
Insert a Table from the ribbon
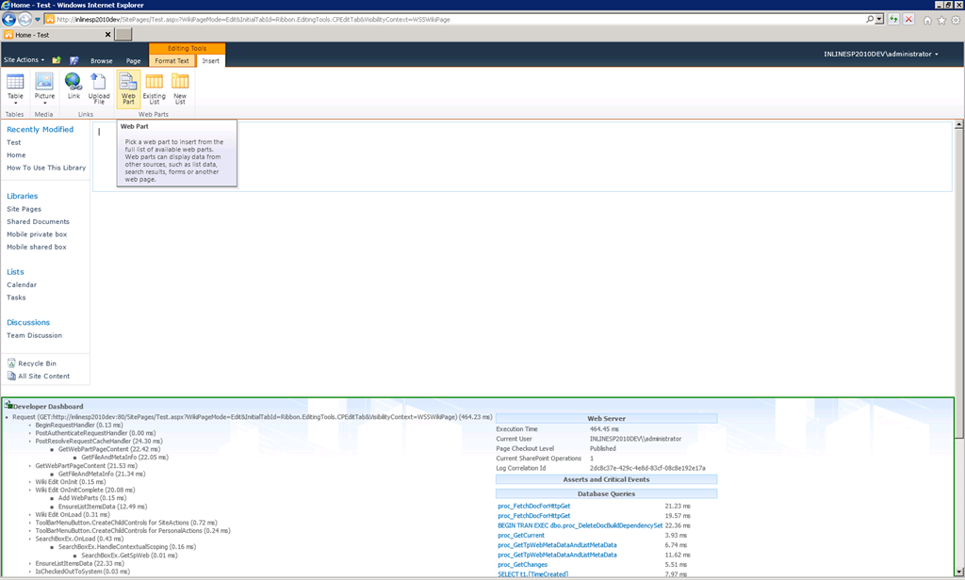tap(15, 89)
